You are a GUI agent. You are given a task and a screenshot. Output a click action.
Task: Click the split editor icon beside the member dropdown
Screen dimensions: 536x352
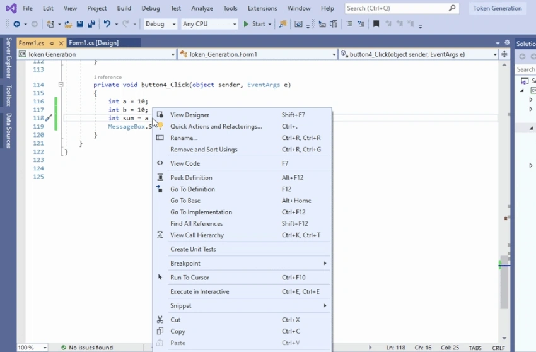tap(504, 54)
